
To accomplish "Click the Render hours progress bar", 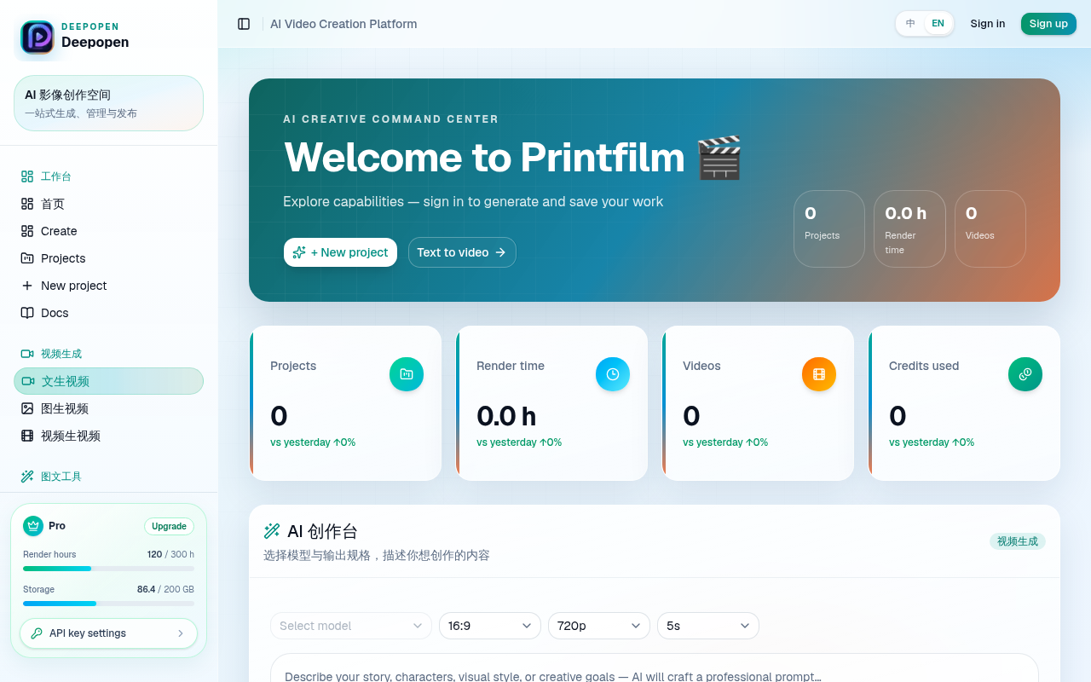I will pos(108,569).
